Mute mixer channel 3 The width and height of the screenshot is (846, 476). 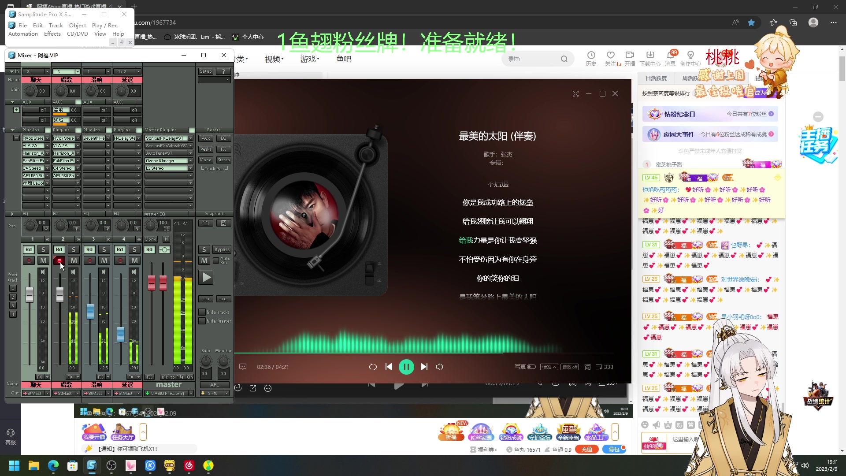pos(104,260)
